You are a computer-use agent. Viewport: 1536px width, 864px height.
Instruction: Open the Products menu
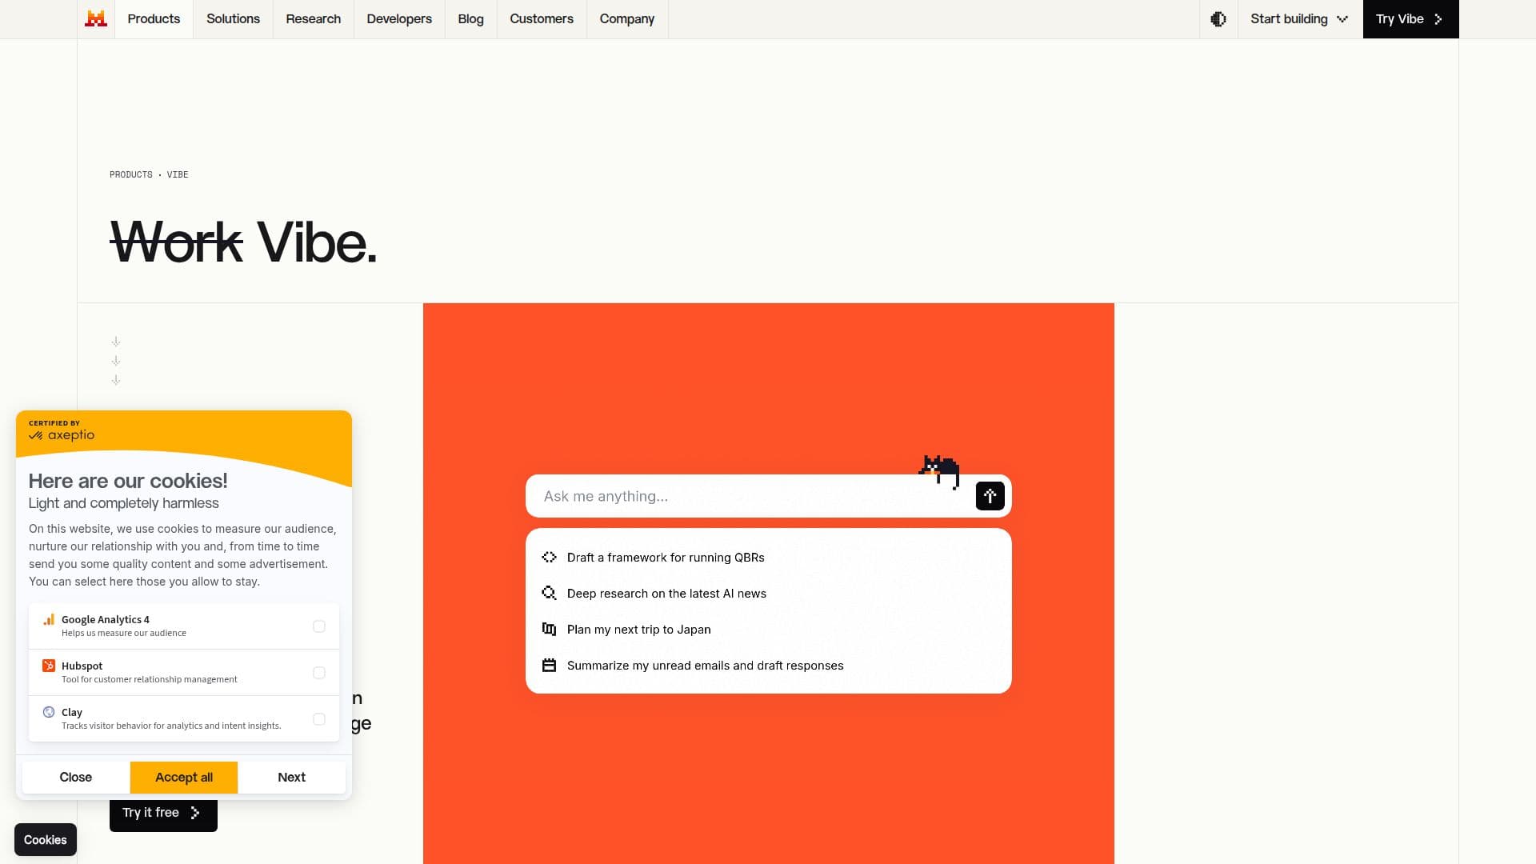click(154, 19)
